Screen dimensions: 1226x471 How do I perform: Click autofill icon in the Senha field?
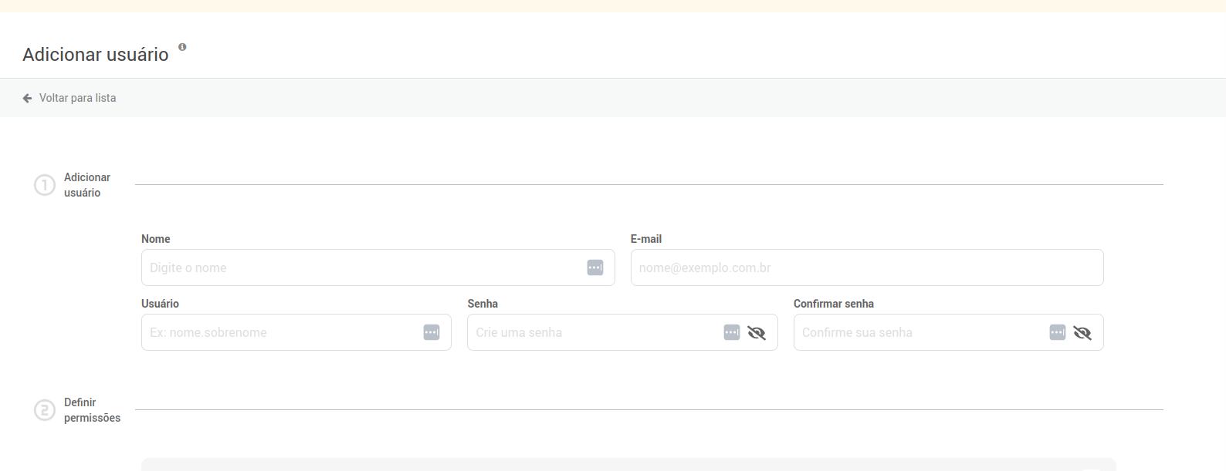pos(732,332)
